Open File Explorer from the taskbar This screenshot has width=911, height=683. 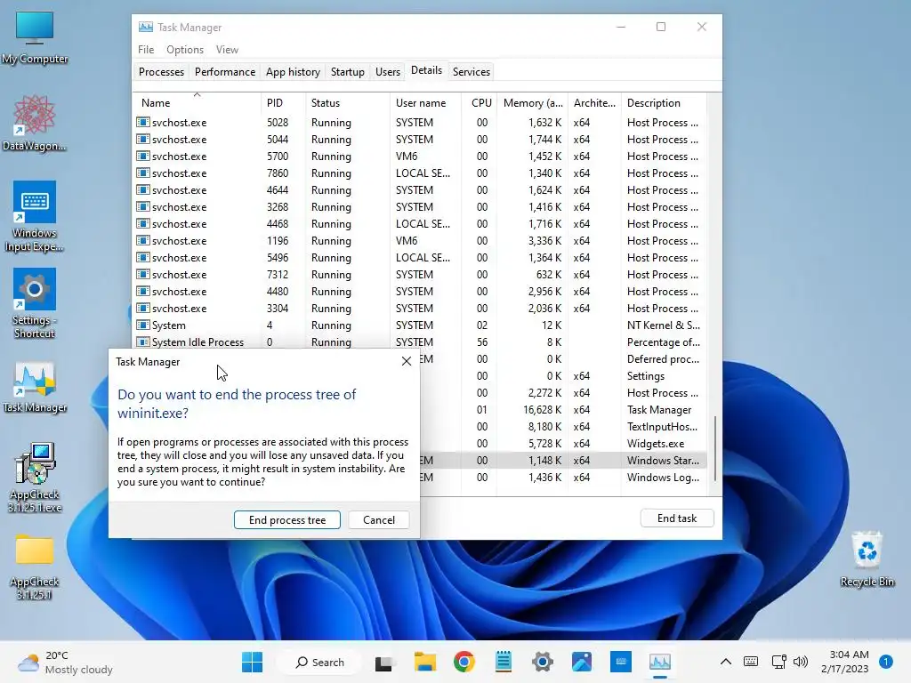[424, 662]
